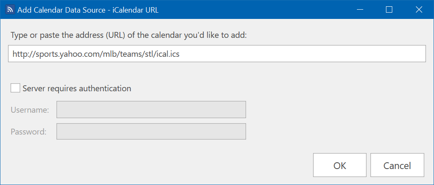Dismiss the dialog with Cancel
Screen dimensions: 434x185
[397, 165]
